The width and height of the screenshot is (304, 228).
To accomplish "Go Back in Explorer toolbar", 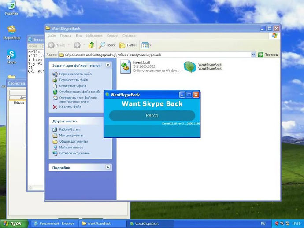I will tap(56, 45).
